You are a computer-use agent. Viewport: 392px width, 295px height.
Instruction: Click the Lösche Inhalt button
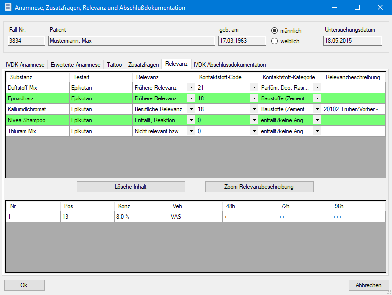coord(131,187)
